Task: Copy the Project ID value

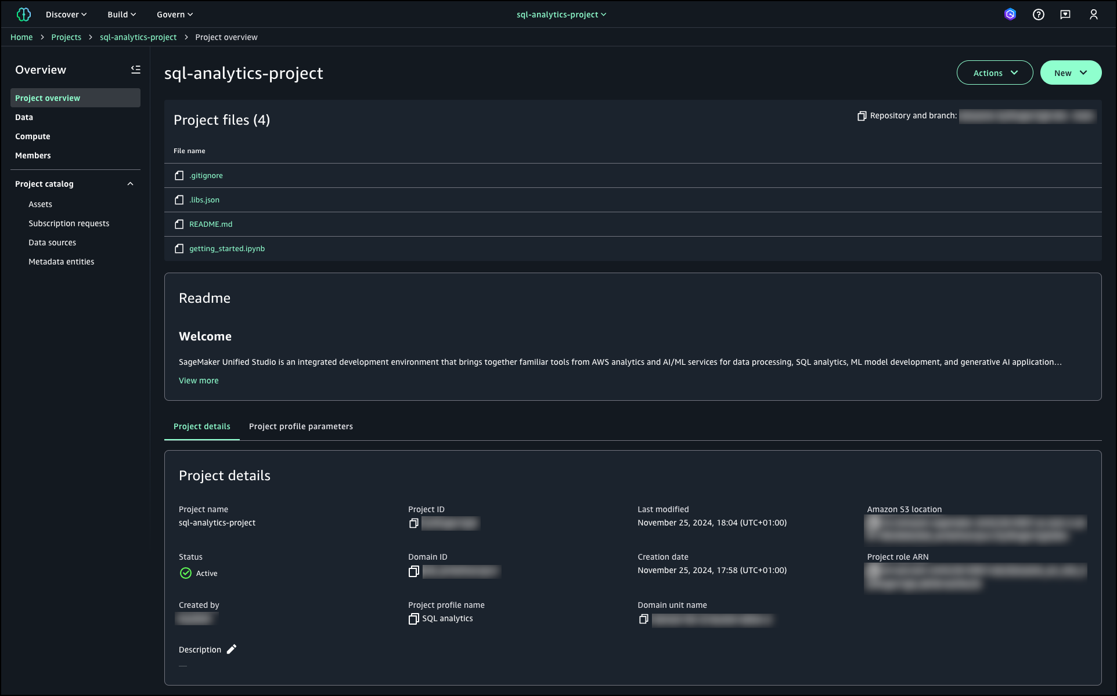Action: (413, 523)
